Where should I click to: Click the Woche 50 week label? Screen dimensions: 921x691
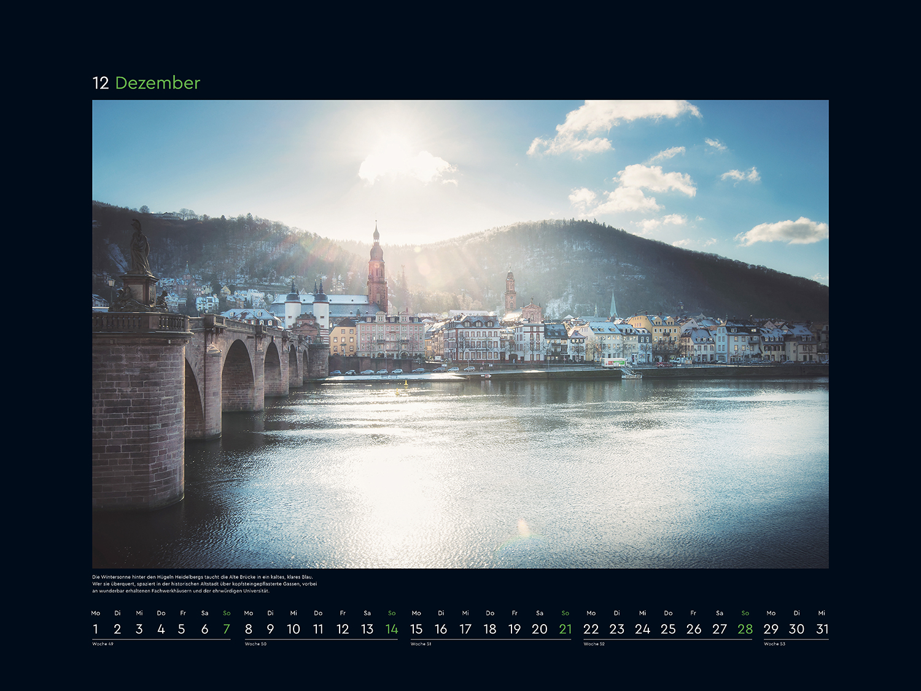pyautogui.click(x=255, y=644)
